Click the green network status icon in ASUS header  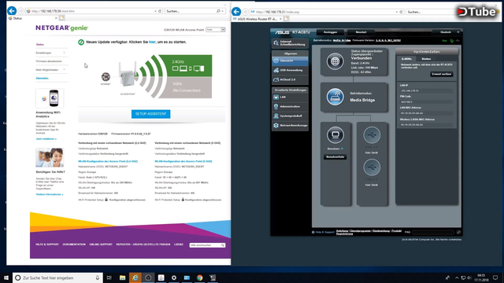click(x=452, y=41)
